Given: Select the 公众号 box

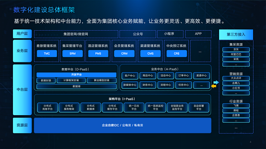Looking at the screenshot, I should pyautogui.click(x=138, y=34).
